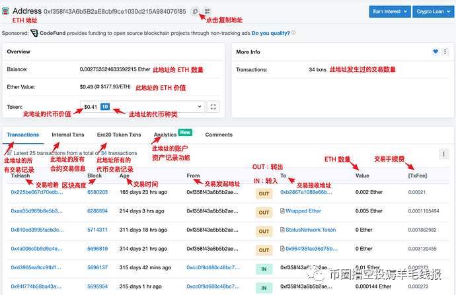Click the heart icon in More Info
The image size is (456, 295).
(436, 51)
